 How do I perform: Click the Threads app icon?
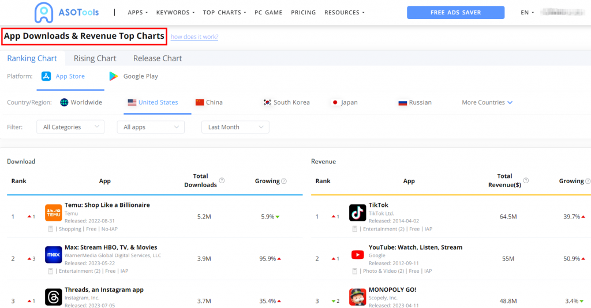pos(53,297)
